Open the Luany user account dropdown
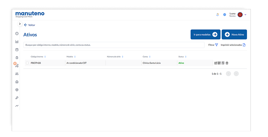This screenshot has height=137, width=268. [245, 15]
